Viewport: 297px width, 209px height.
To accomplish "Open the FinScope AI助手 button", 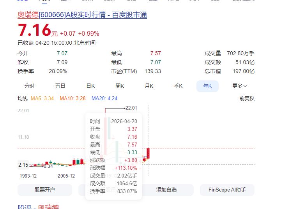I will 227,190.
